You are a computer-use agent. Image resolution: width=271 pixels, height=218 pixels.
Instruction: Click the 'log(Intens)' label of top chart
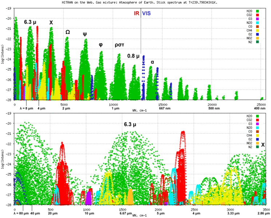point(3,54)
